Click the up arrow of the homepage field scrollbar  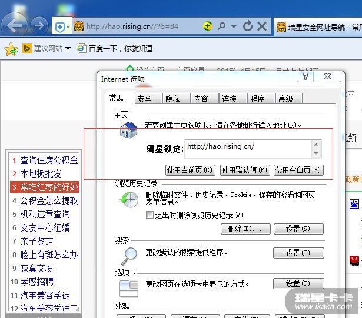tap(316, 145)
